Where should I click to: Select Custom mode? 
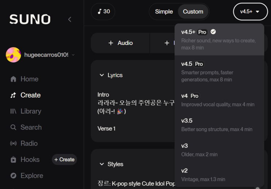point(193,12)
